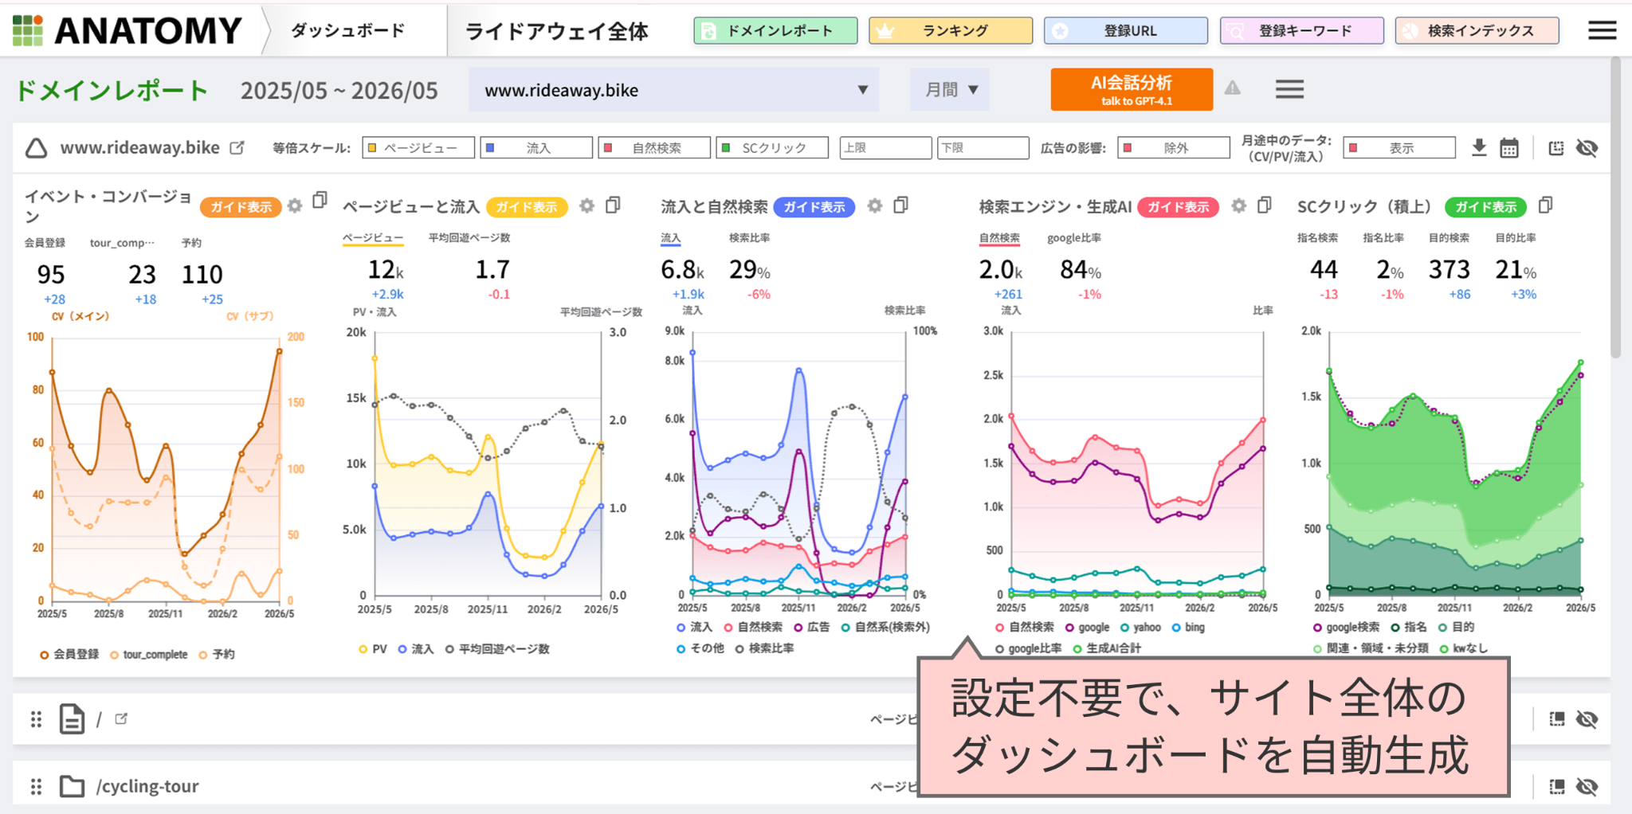The width and height of the screenshot is (1632, 814).
Task: Toggle 検索比率 legend in 流入と自然検索
Action: [764, 648]
